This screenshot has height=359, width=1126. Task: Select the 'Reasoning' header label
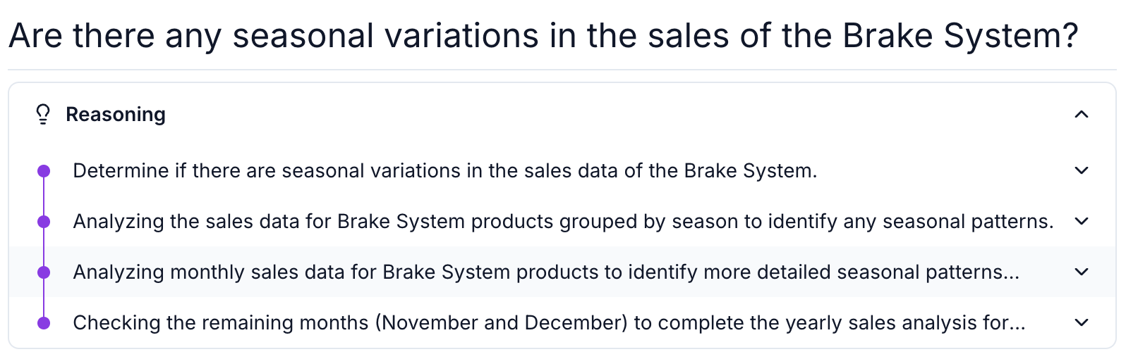tap(116, 114)
